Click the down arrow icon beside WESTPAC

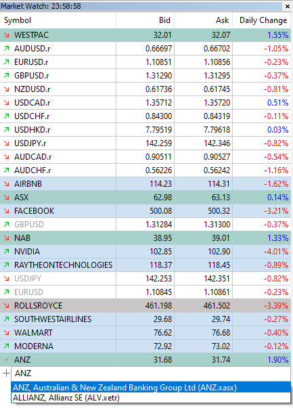[7, 35]
